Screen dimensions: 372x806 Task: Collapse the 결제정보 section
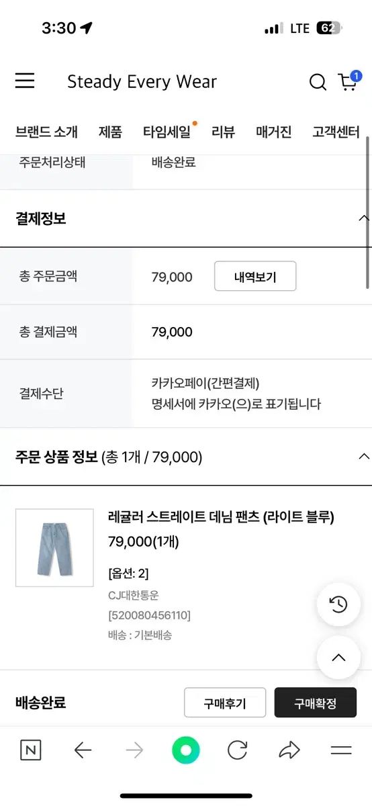[363, 218]
